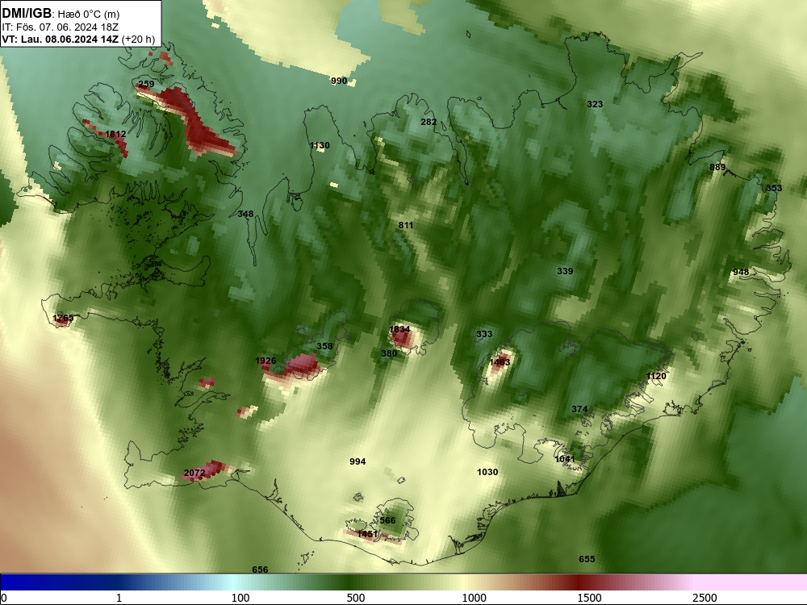Click the 811 value label

(406, 225)
